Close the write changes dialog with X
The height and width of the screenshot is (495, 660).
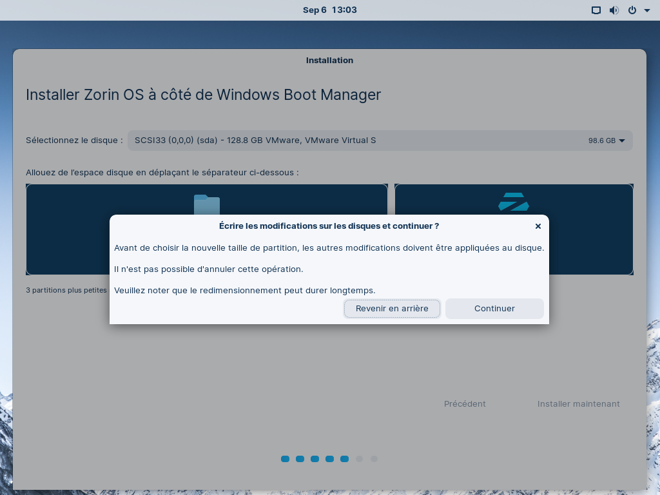[x=538, y=226]
